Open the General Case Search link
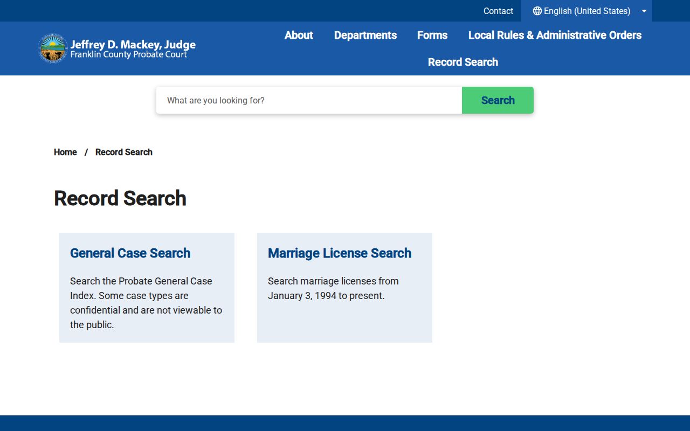The width and height of the screenshot is (690, 431). coord(130,253)
